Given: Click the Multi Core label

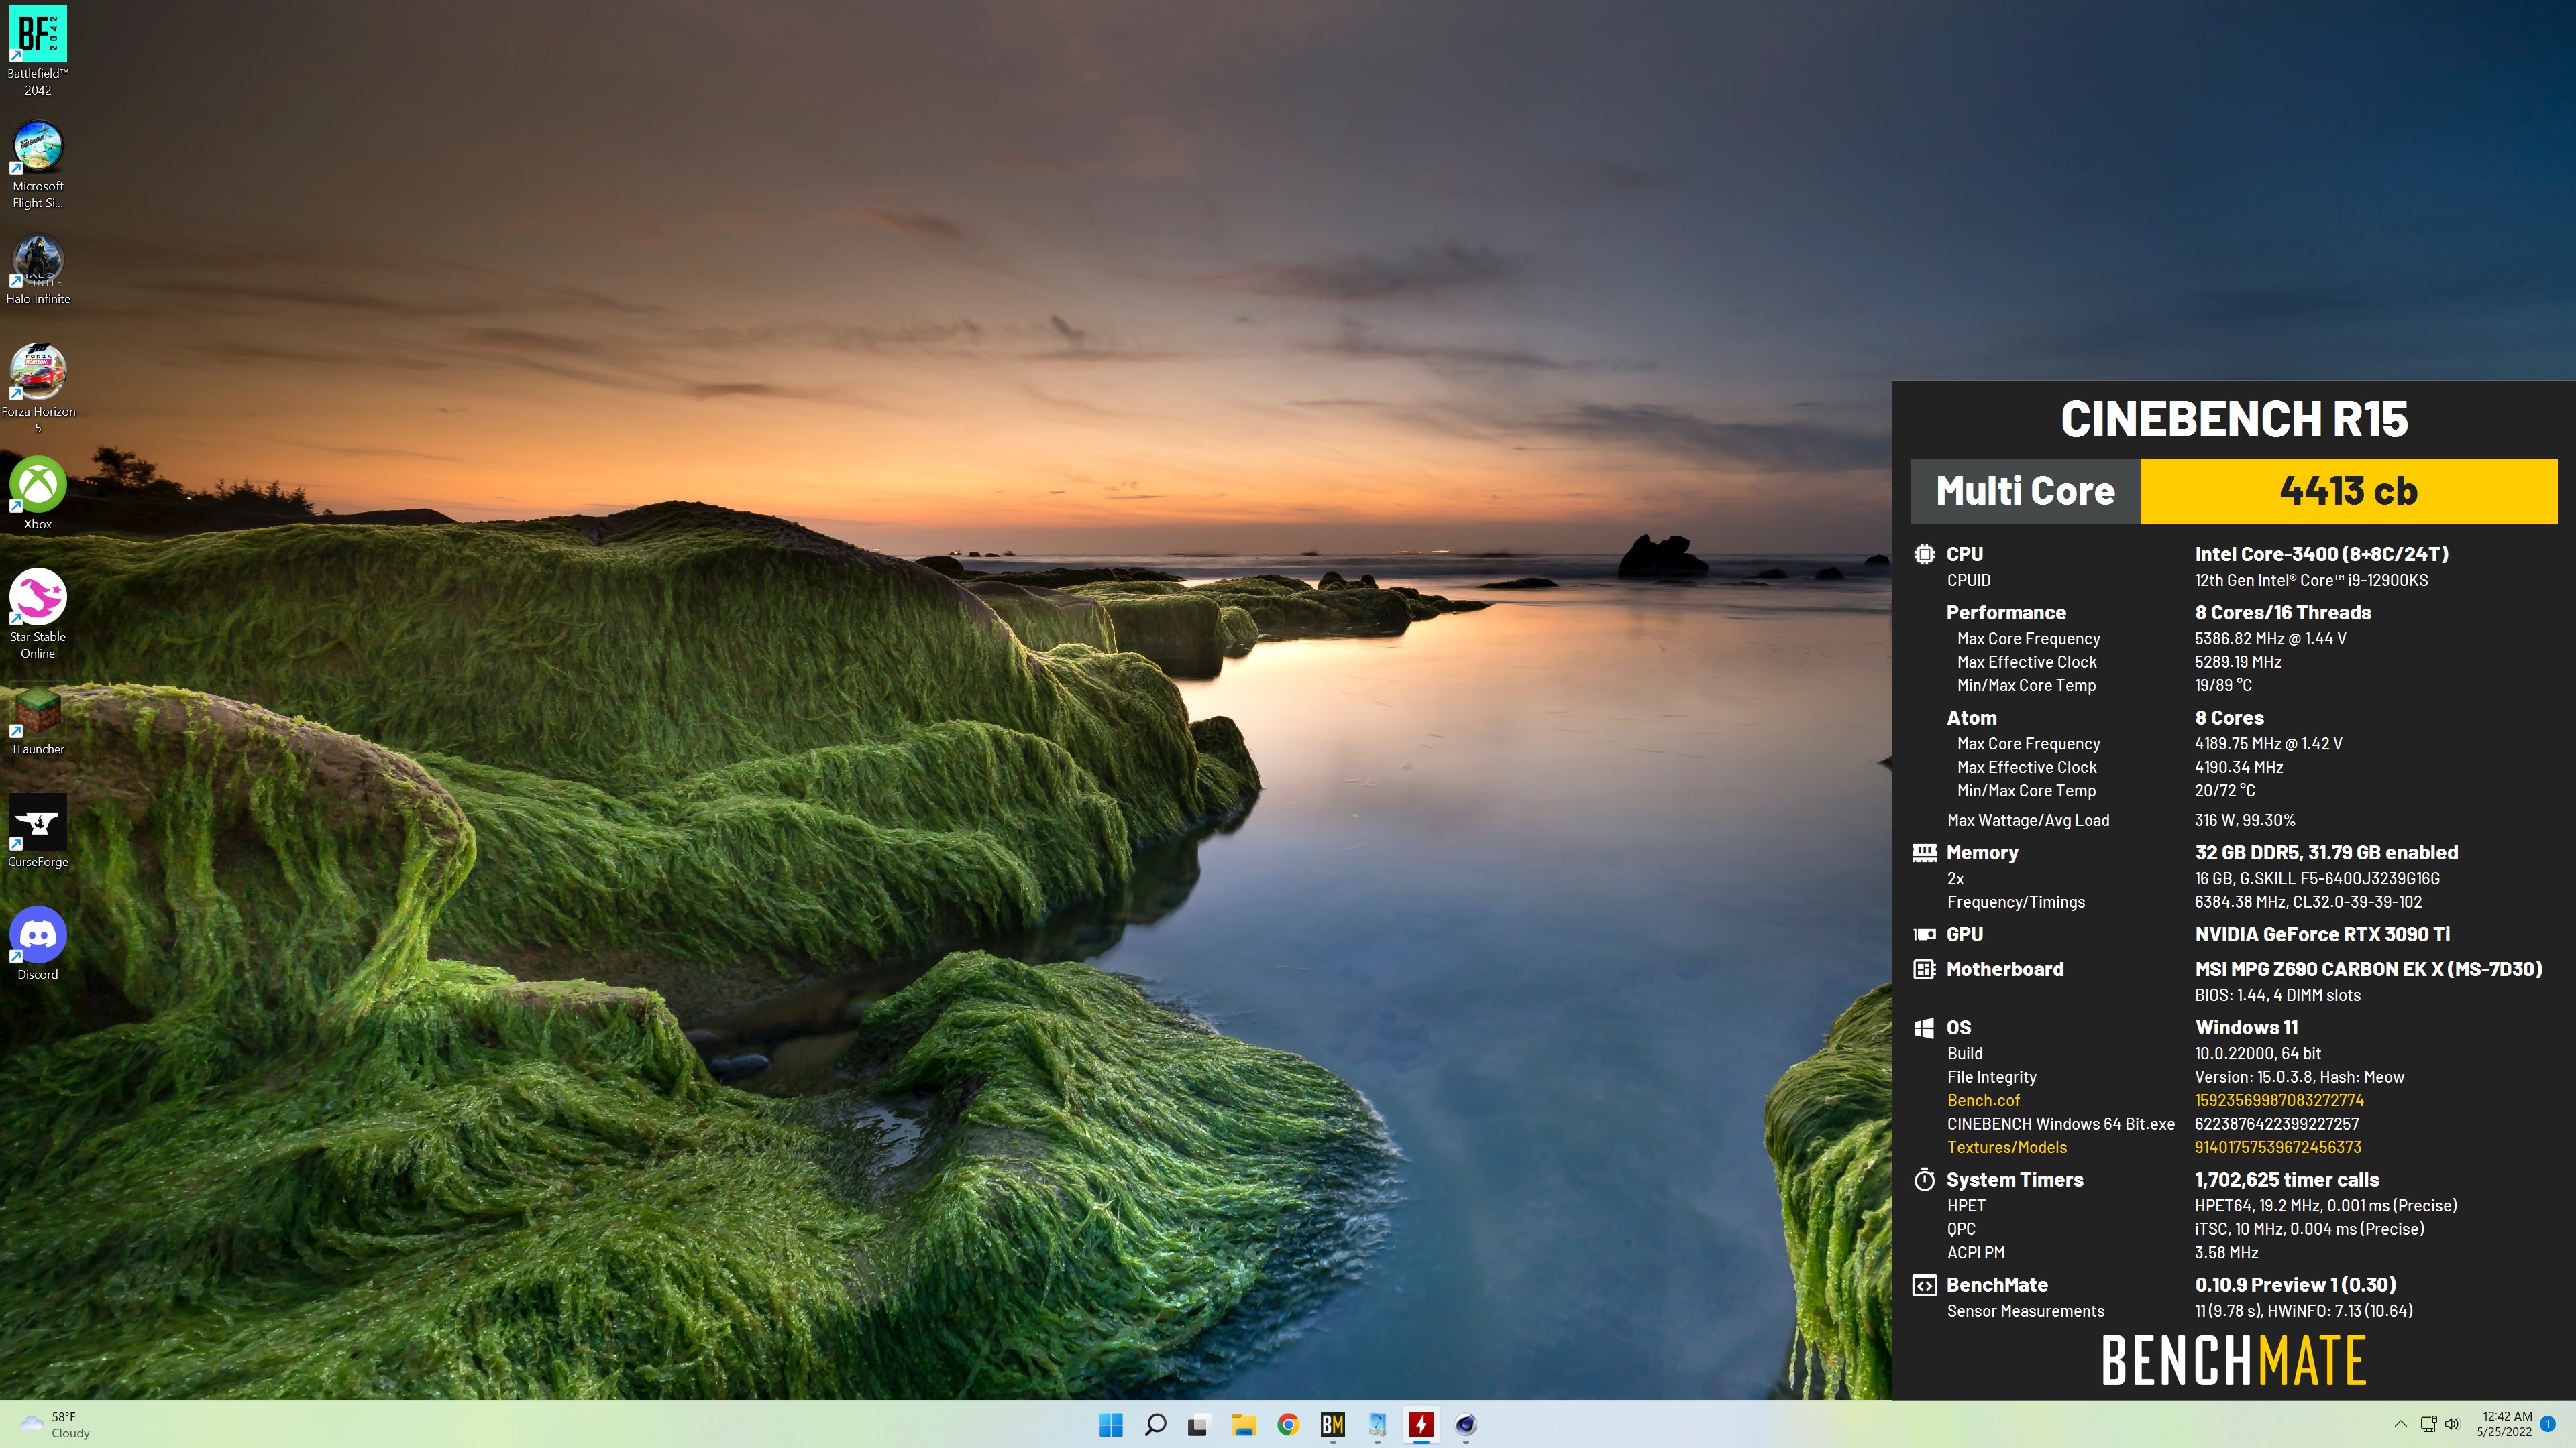Looking at the screenshot, I should [x=2025, y=491].
